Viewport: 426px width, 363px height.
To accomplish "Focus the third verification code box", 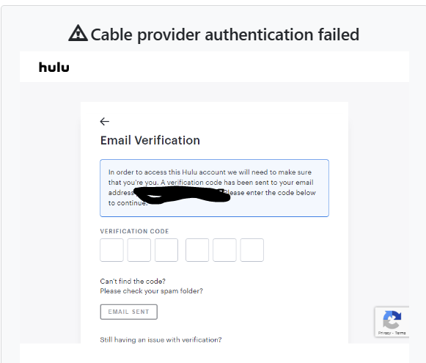I will [166, 250].
